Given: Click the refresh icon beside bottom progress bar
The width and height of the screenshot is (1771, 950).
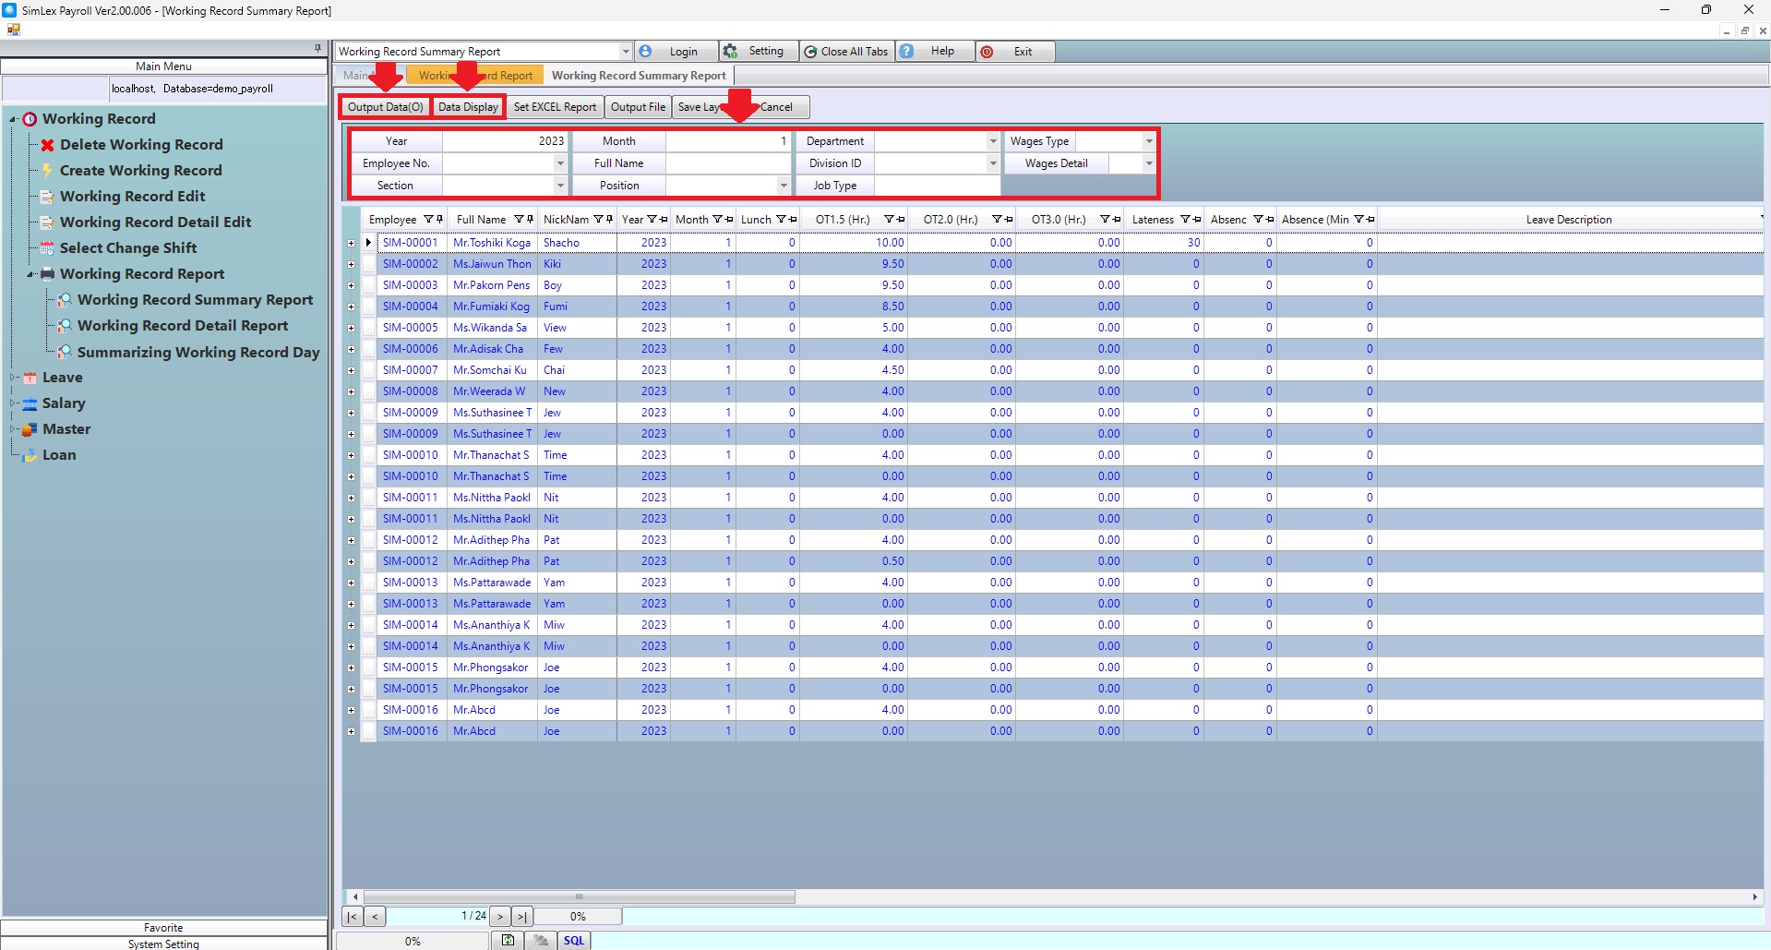Looking at the screenshot, I should click(508, 940).
